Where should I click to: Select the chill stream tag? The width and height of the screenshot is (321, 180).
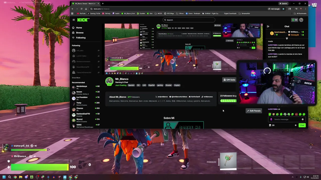[144, 85]
